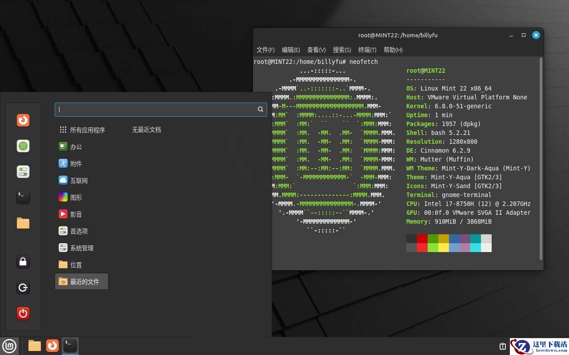The height and width of the screenshot is (355, 569).
Task: Click the 'WM Theme: Mint-Y-Dark-Aqua' line
Action: pyautogui.click(x=469, y=168)
